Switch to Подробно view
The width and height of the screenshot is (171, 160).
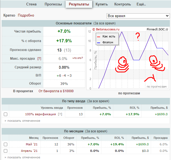click(x=26, y=15)
